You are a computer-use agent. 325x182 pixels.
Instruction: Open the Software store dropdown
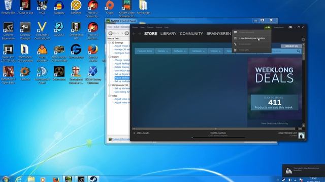tap(180, 51)
